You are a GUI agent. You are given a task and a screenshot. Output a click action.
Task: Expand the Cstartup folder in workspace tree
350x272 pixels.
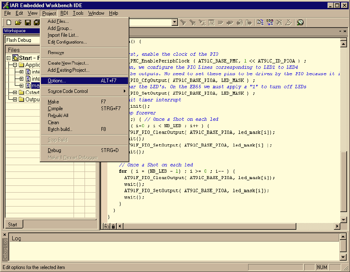click(x=15, y=92)
